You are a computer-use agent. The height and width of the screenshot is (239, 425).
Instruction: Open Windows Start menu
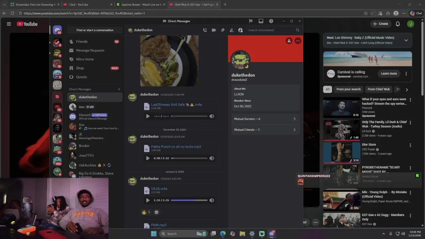pyautogui.click(x=154, y=234)
